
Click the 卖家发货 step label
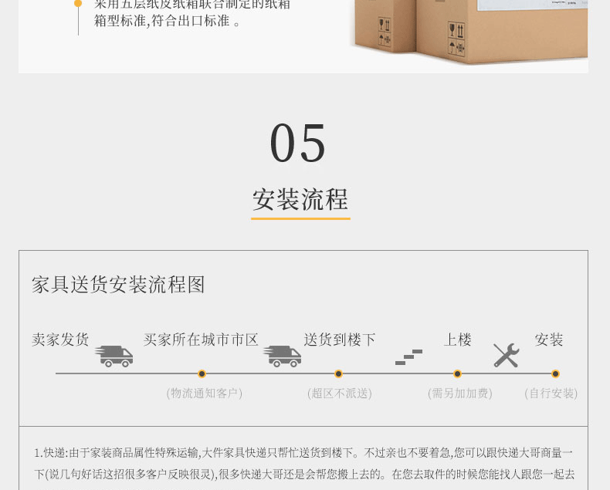pos(60,340)
